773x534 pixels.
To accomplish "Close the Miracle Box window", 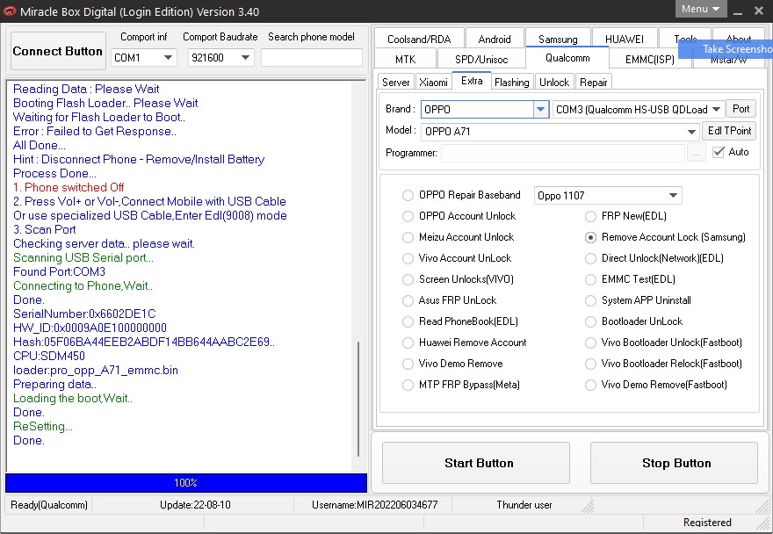I will [759, 11].
